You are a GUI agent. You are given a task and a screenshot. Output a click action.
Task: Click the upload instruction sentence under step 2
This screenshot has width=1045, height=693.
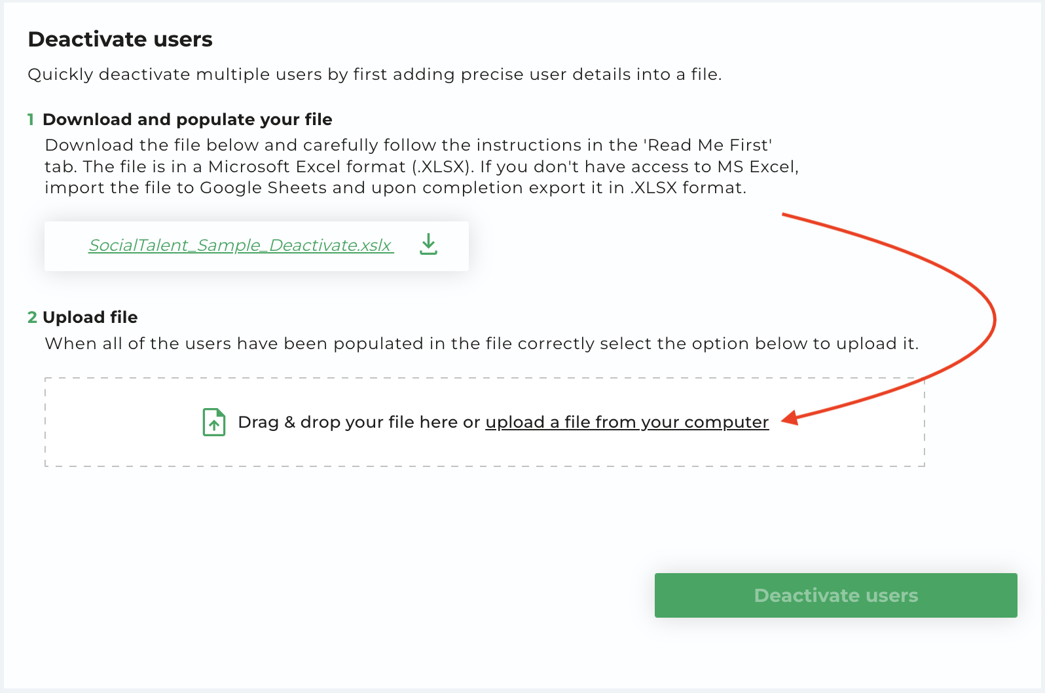[x=481, y=343]
